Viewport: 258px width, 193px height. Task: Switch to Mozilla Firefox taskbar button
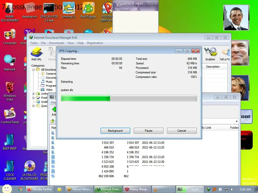pos(40,189)
